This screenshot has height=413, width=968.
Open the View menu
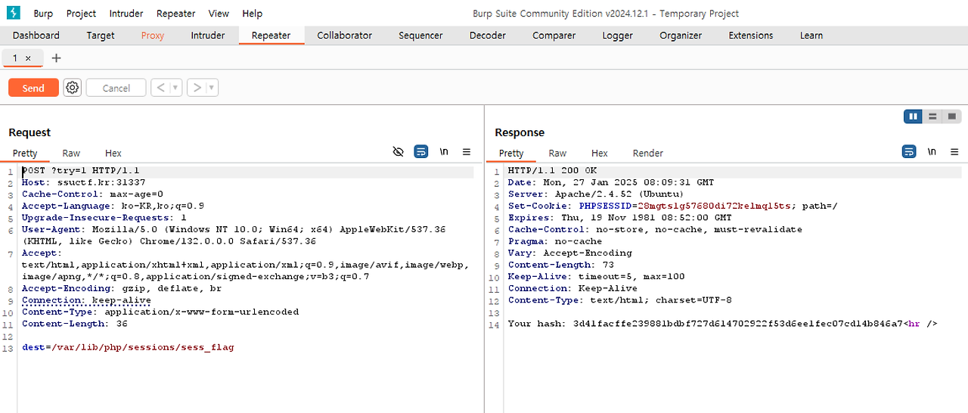(x=219, y=13)
